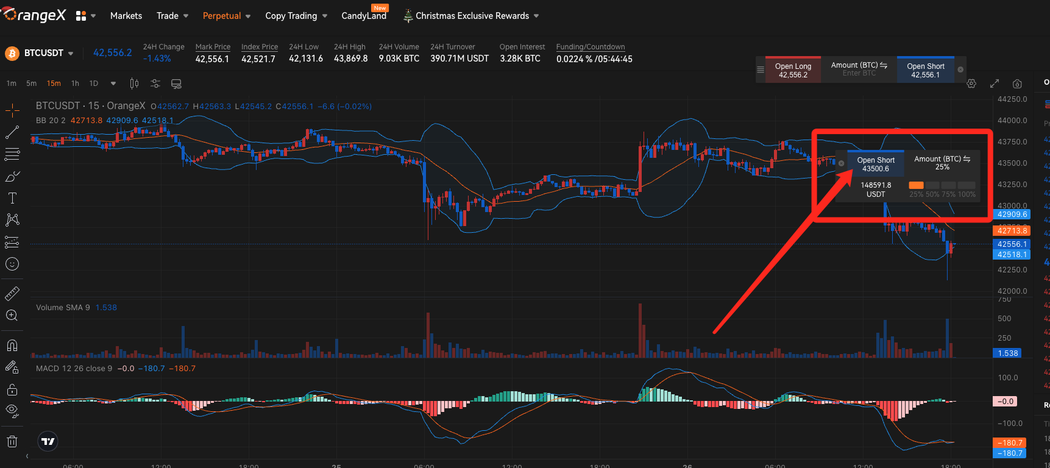Viewport: 1050px width, 468px height.
Task: Set amount slider to 100%
Action: 967,185
